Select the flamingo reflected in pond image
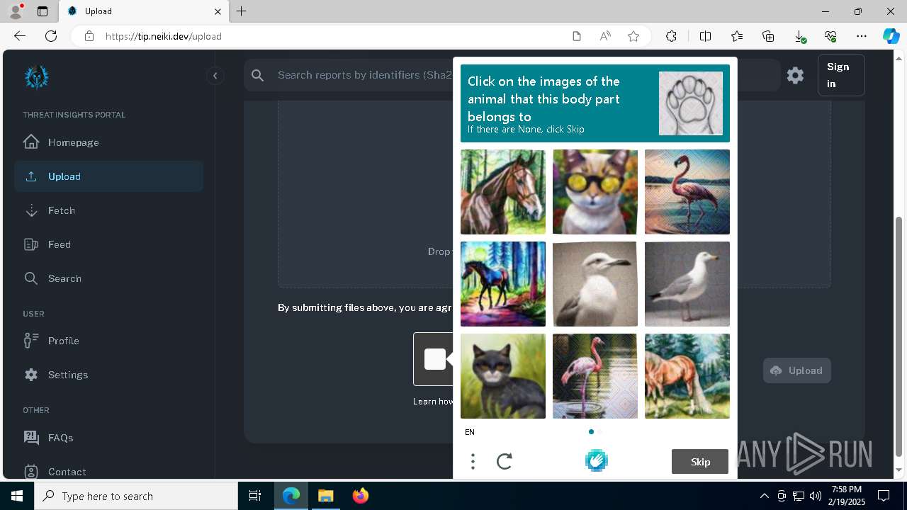 [x=595, y=376]
